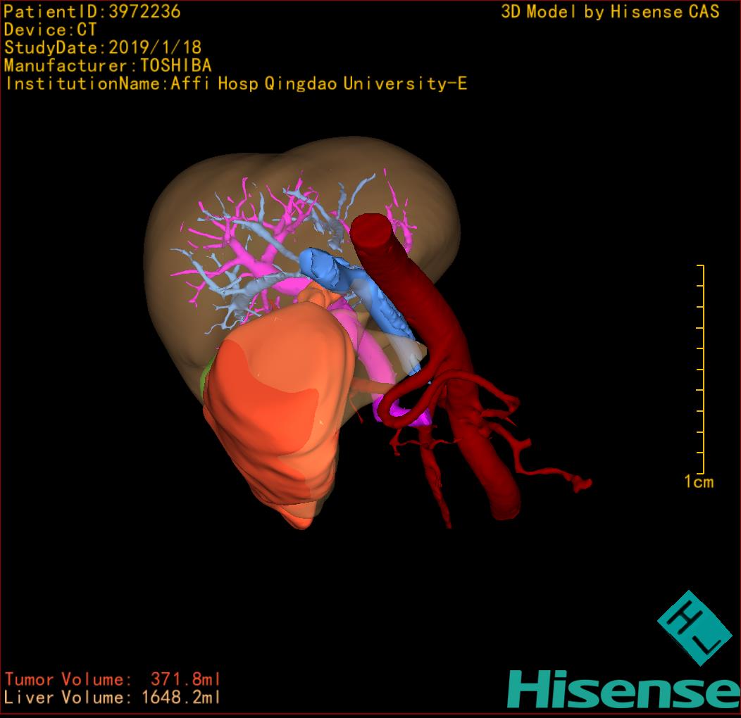Click the 1cm scale label
The image size is (741, 718).
(699, 481)
